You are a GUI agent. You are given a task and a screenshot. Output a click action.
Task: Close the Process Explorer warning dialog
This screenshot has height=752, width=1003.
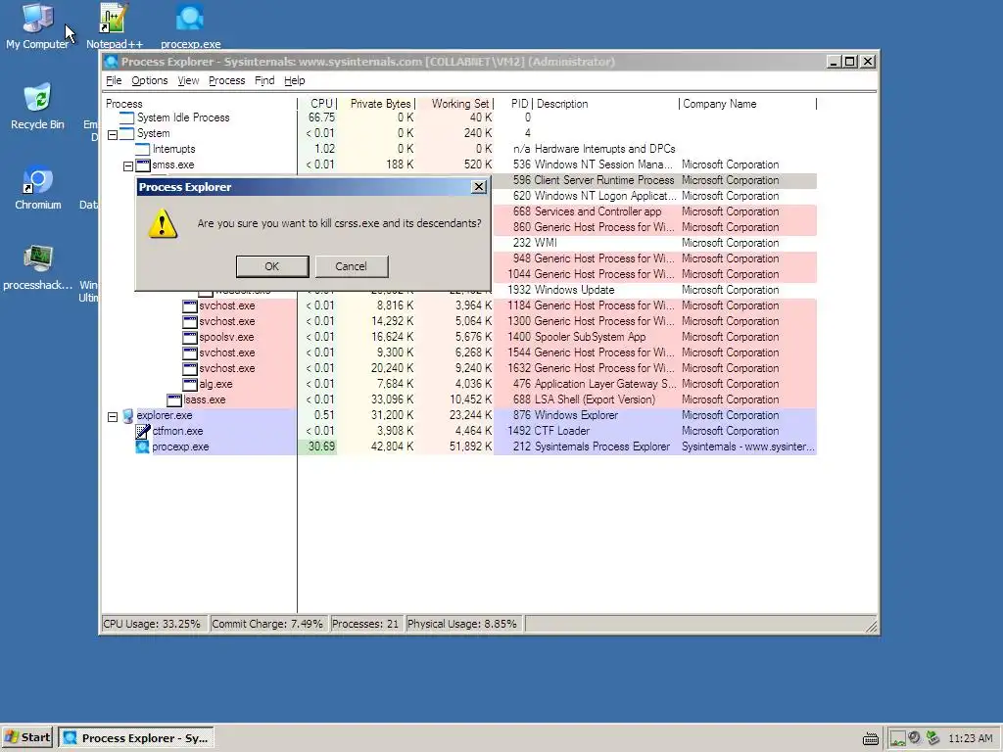click(x=478, y=187)
